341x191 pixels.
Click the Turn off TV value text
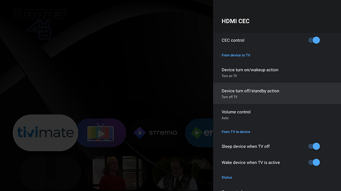229,97
